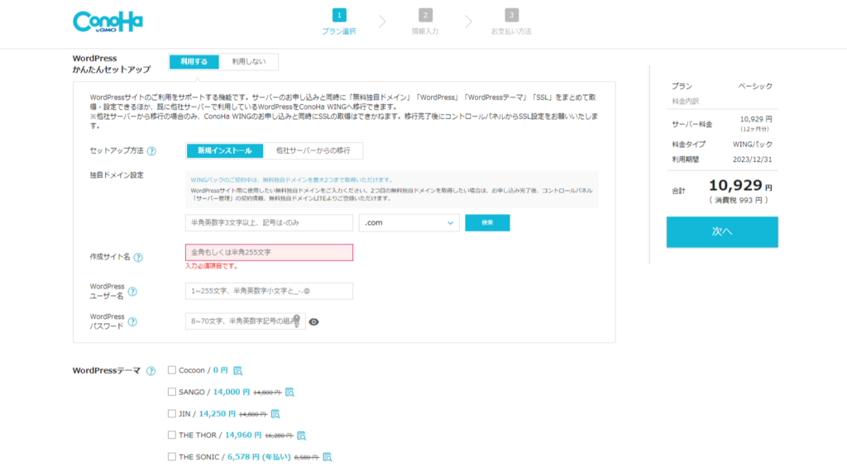This screenshot has height=476, width=847.
Task: Click the 2023/12/31 usage period value
Action: click(752, 159)
